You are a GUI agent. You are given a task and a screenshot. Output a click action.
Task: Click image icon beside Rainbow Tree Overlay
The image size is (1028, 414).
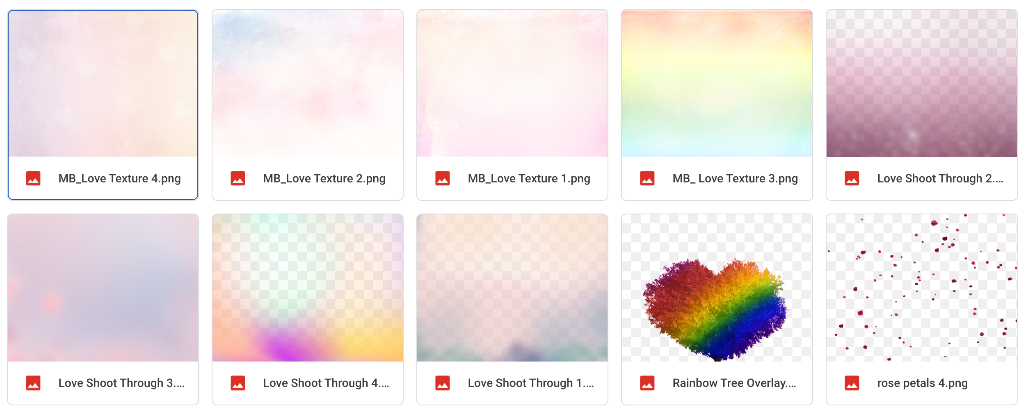[x=647, y=383]
